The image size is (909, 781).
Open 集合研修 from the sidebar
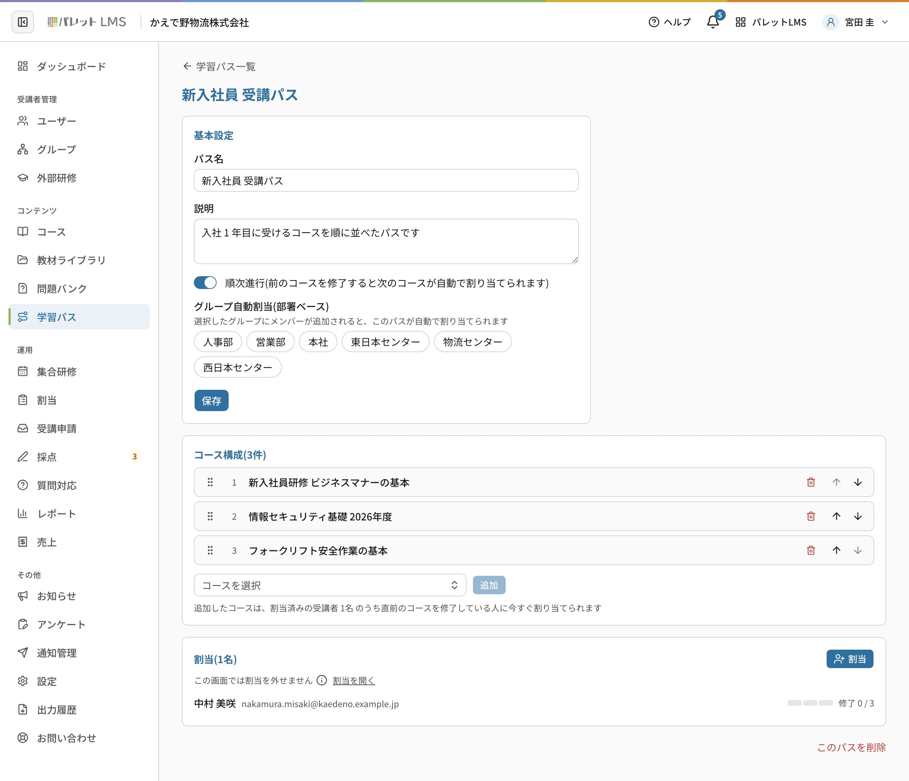79,372
